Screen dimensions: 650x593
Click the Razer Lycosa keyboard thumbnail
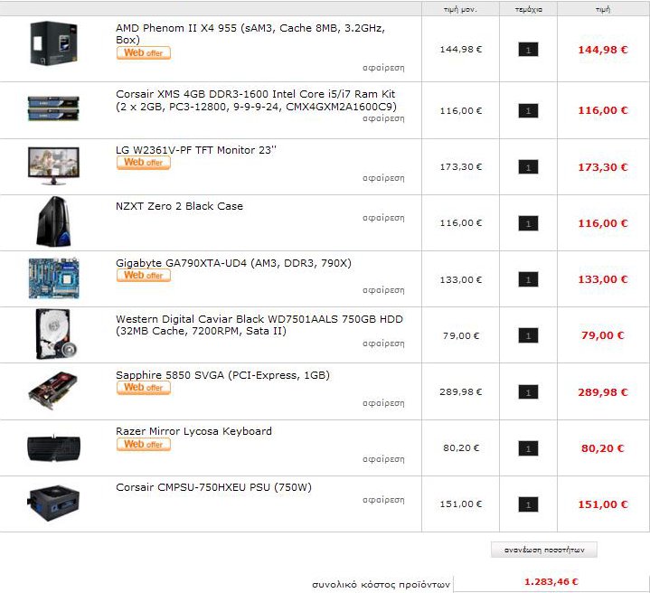53,448
